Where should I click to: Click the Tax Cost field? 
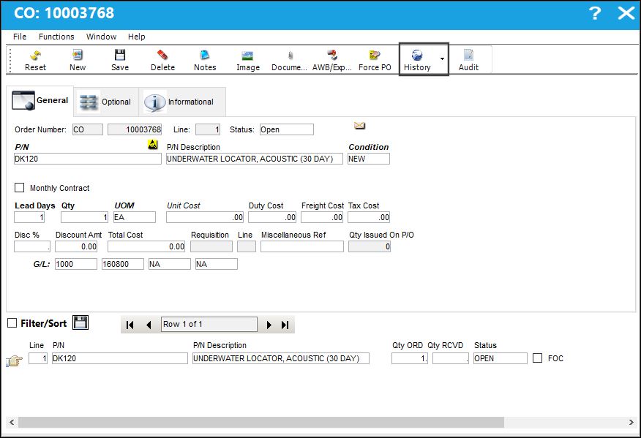pos(369,217)
